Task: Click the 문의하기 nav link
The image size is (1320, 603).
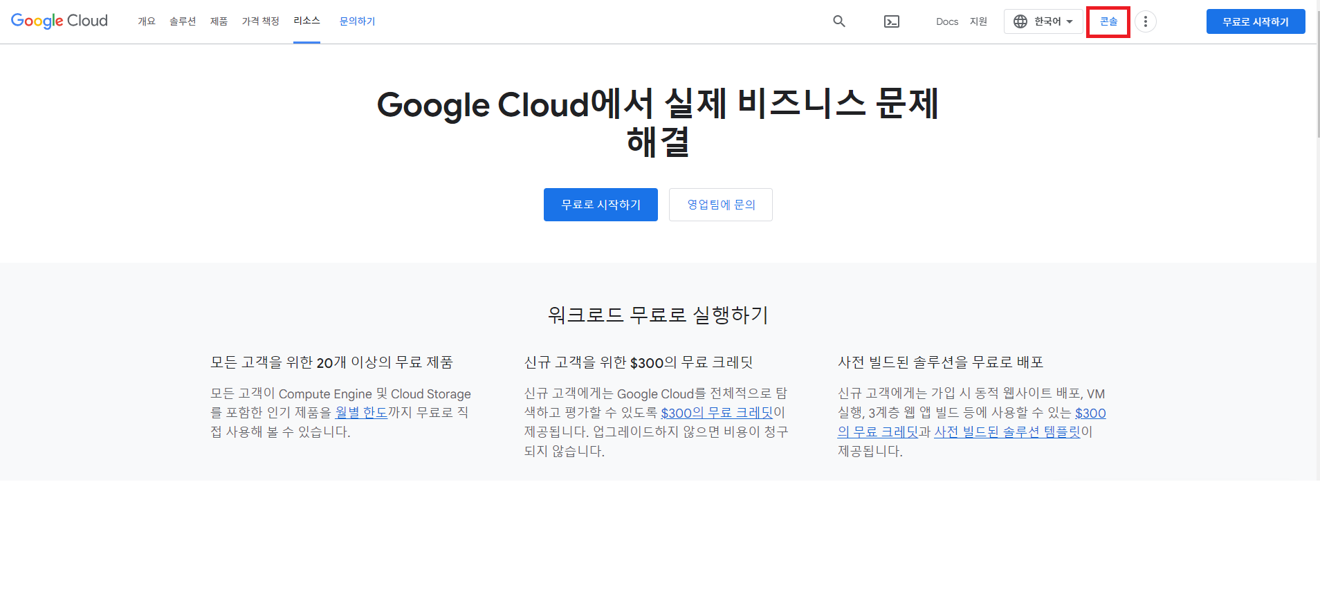Action: [x=357, y=21]
